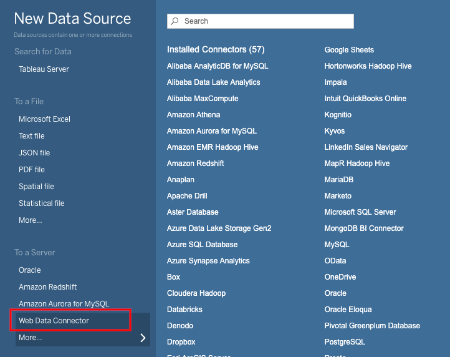450x357 pixels.
Task: Select Cloudera Hadoop
Action: 196,293
